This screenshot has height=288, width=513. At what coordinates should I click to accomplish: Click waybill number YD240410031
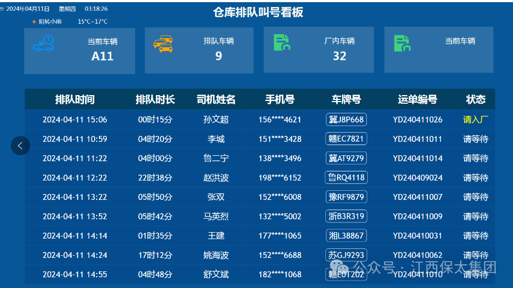pyautogui.click(x=417, y=236)
